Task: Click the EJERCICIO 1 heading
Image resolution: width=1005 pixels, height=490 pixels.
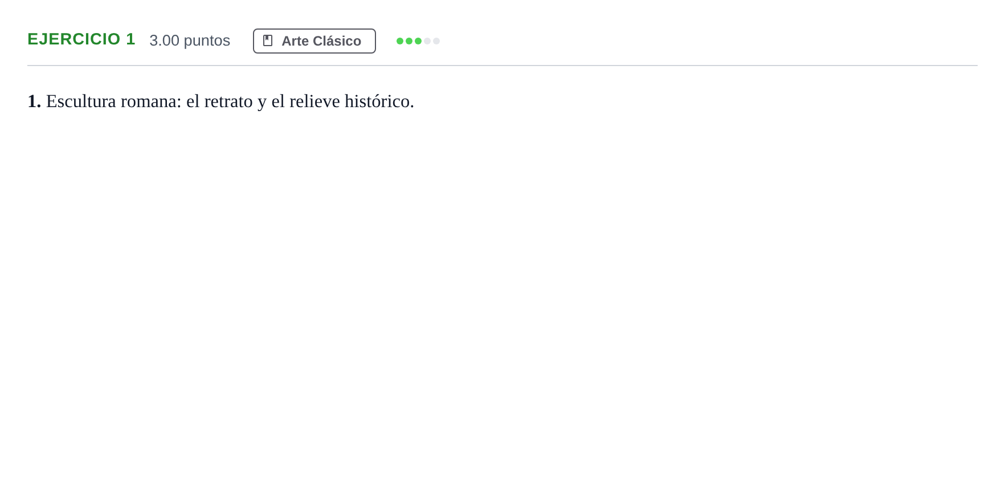Action: tap(81, 39)
